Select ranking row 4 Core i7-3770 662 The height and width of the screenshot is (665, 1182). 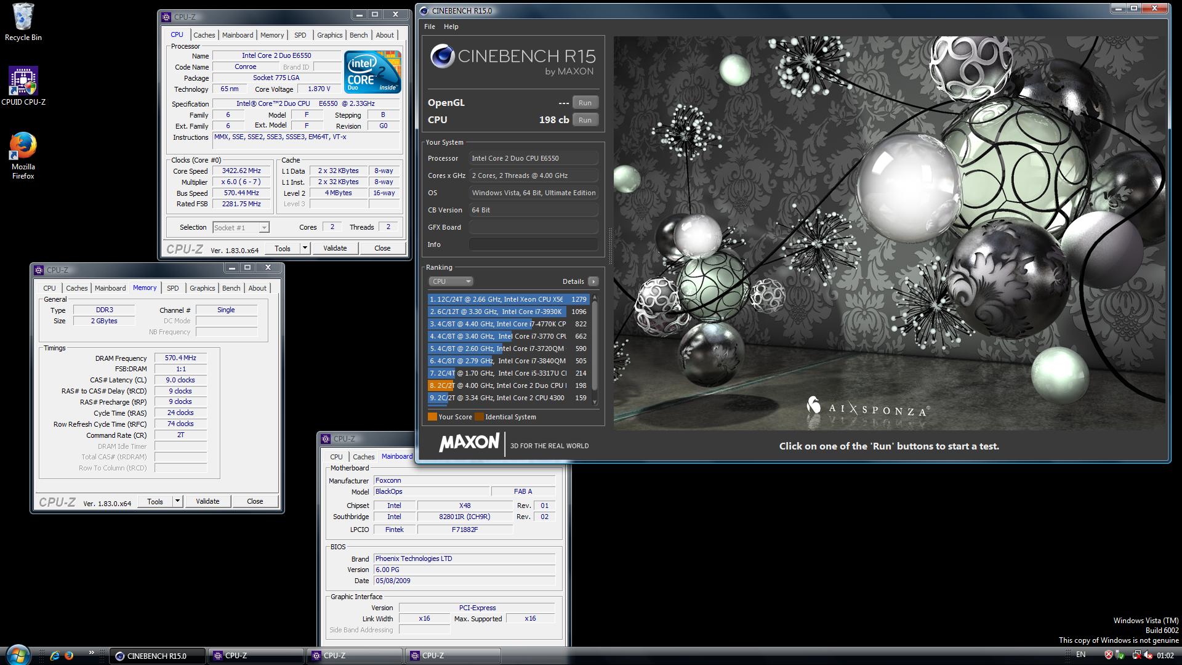(x=509, y=336)
